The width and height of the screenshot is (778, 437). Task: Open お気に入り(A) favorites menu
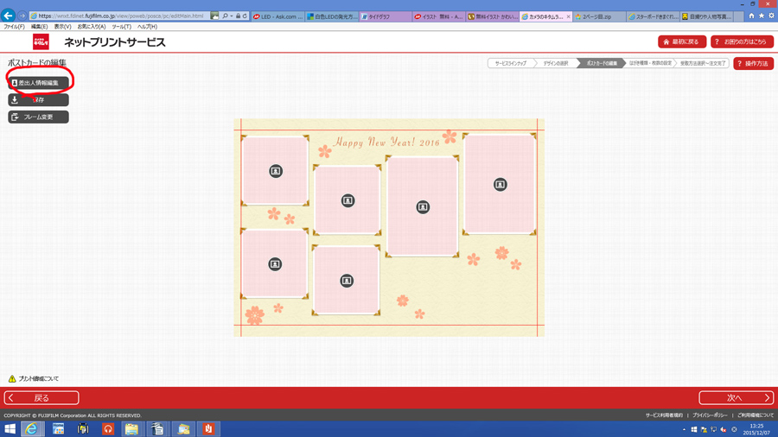(91, 27)
